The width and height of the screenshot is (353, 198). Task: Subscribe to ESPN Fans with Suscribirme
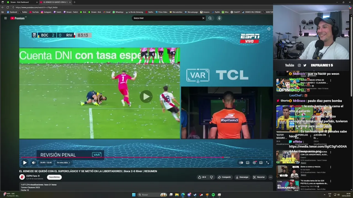click(54, 177)
